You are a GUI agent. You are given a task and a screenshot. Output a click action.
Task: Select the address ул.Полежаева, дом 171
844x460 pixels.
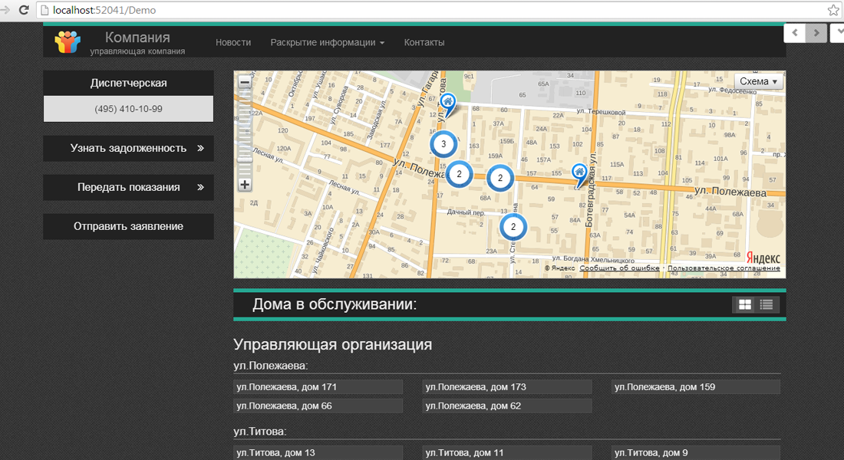point(318,387)
